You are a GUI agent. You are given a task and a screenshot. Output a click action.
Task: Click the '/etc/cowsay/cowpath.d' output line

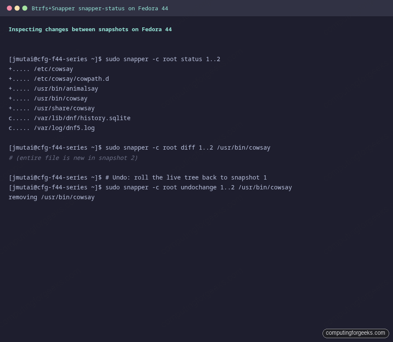point(59,79)
